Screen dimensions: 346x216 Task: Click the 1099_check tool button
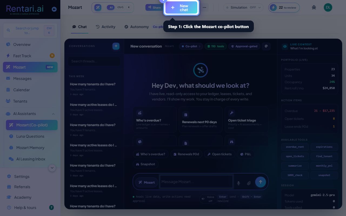click(295, 175)
